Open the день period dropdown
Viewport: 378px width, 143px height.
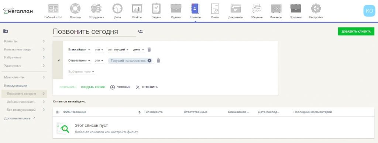point(139,50)
